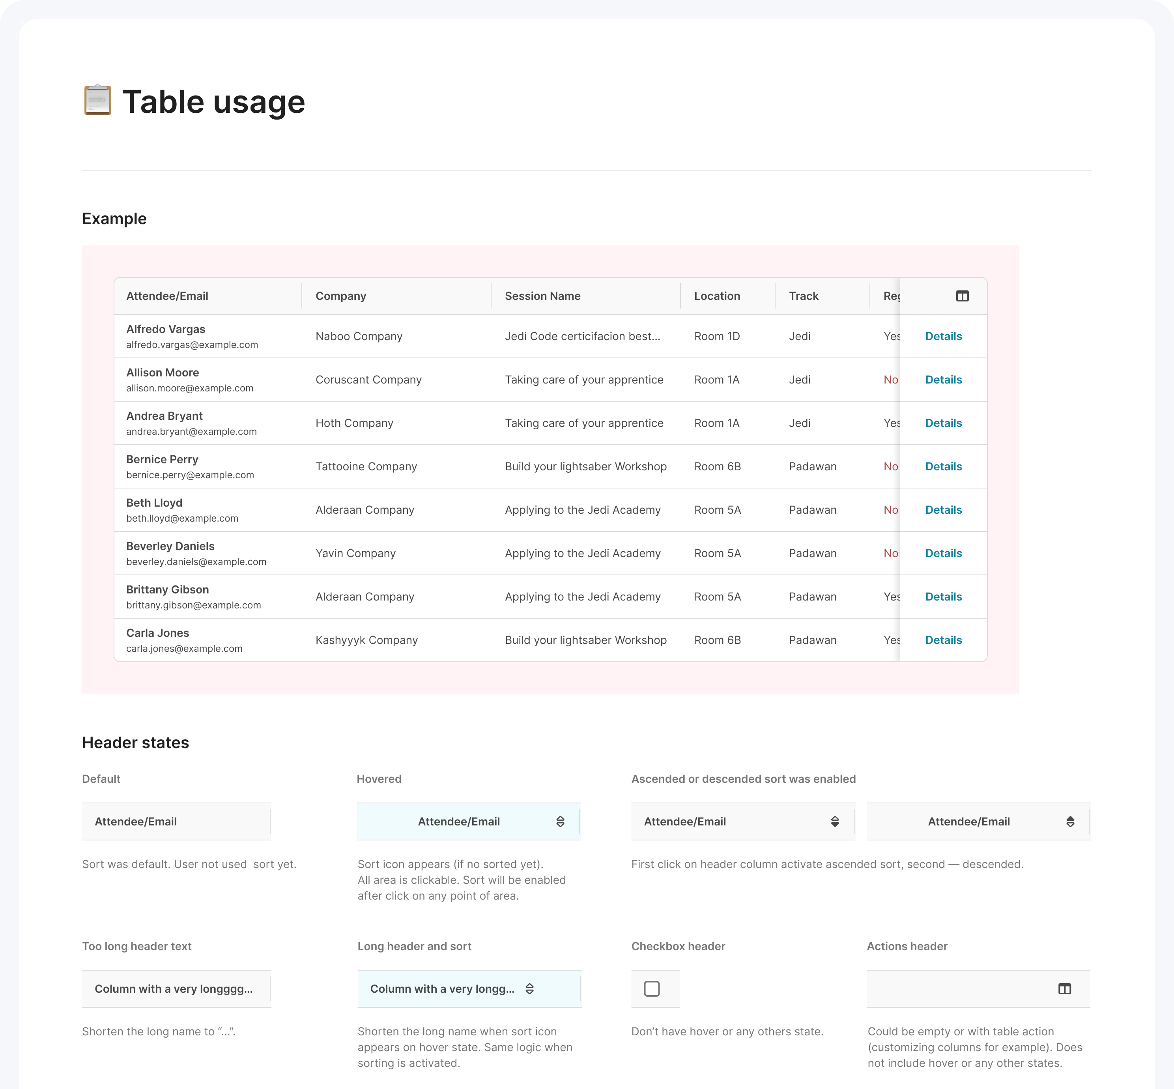The image size is (1174, 1089).
Task: Click the 'Example' section heading
Action: click(114, 219)
